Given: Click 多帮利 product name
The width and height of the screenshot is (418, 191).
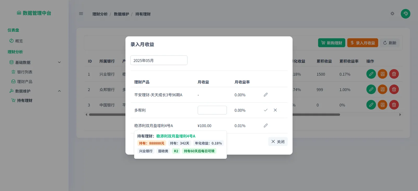Looking at the screenshot, I should pos(140,110).
